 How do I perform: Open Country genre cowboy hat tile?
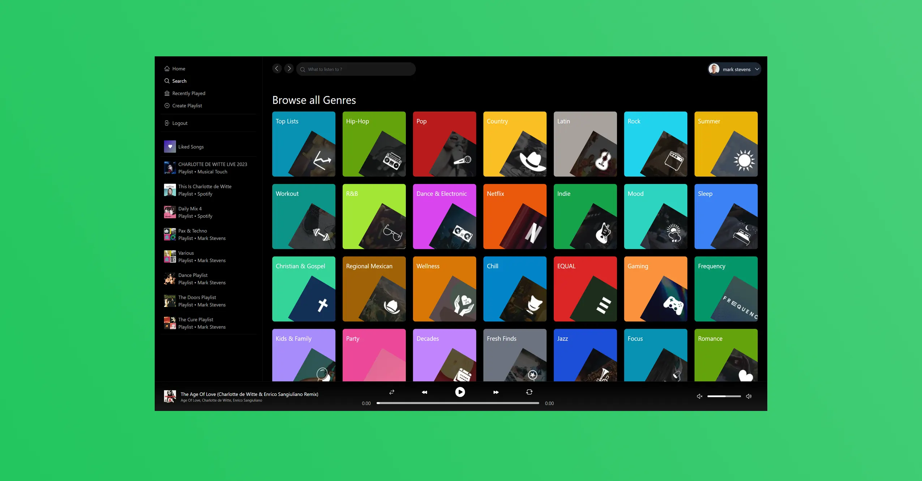pyautogui.click(x=515, y=144)
